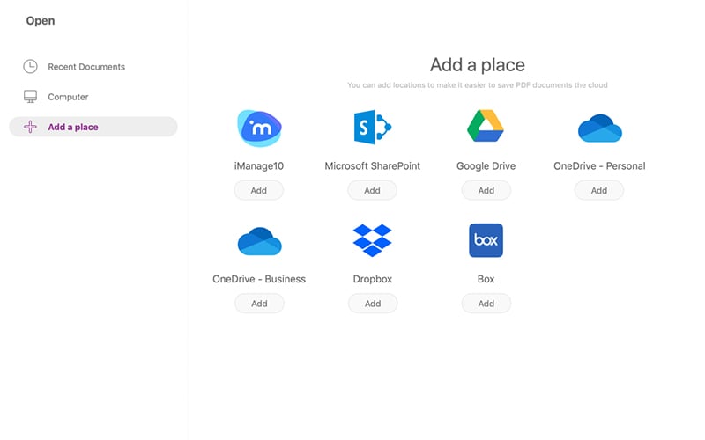Click the Box label text
Screen dimensions: 705x440
pyautogui.click(x=486, y=279)
